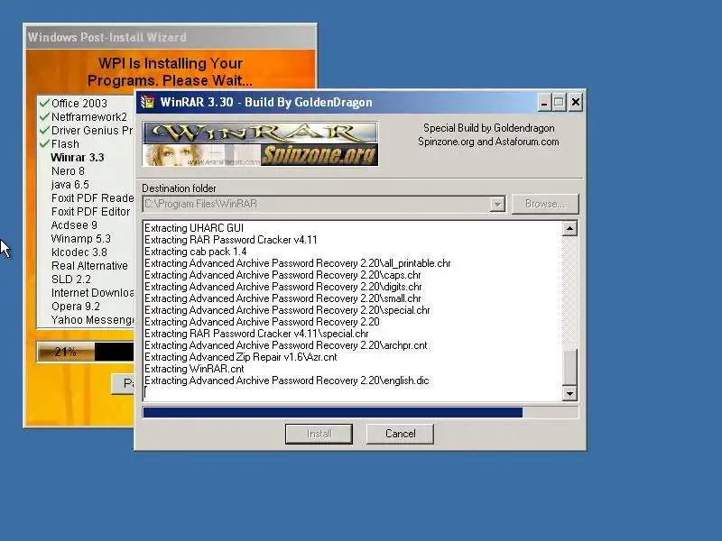Click 'Extracting cab pack 1.4' log line
This screenshot has height=541, width=722.
[x=195, y=252]
